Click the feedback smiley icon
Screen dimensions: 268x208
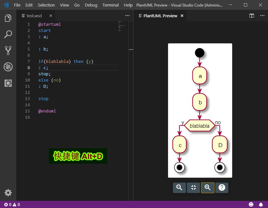(251, 204)
